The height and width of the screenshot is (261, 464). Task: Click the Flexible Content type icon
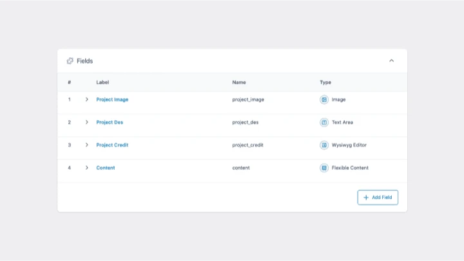click(324, 168)
